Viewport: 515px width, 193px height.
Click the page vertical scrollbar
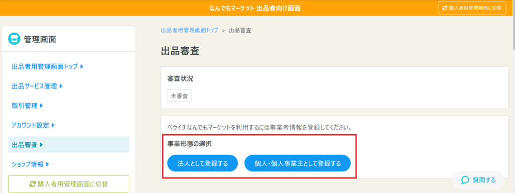click(x=513, y=26)
